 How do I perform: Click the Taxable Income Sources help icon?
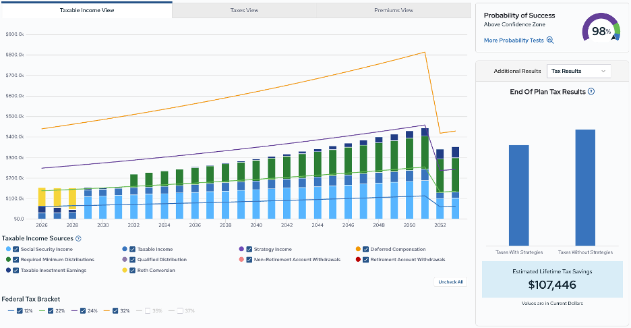[x=78, y=238]
